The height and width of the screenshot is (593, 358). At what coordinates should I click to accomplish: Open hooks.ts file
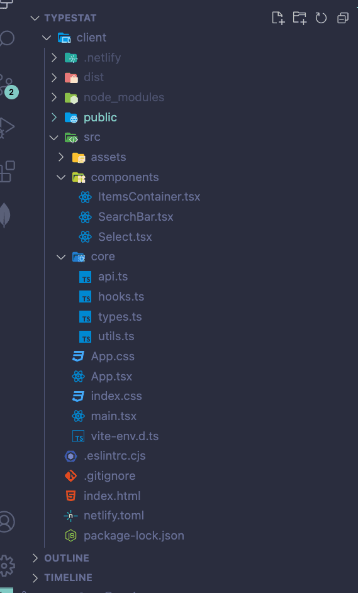pyautogui.click(x=121, y=297)
